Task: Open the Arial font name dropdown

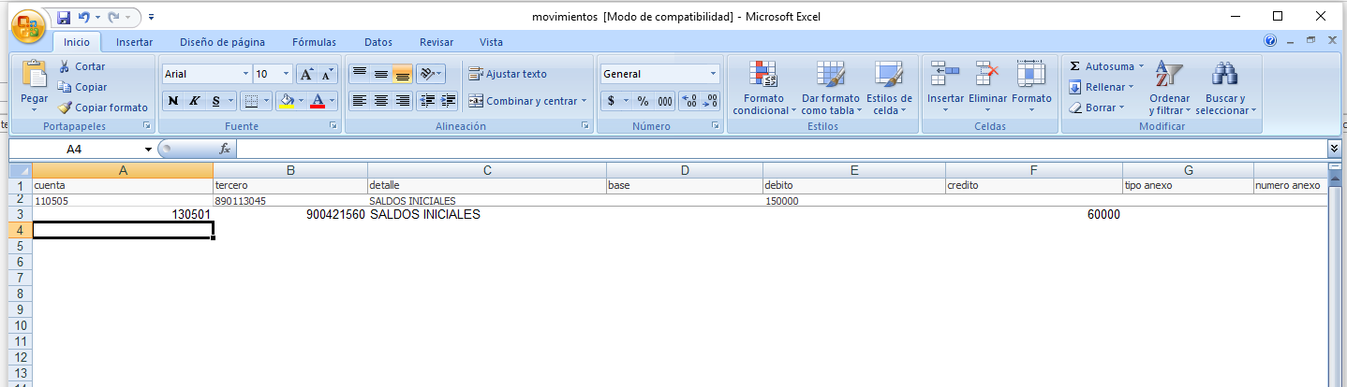Action: point(245,74)
